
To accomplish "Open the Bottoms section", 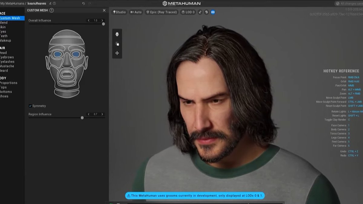I will click(6, 92).
